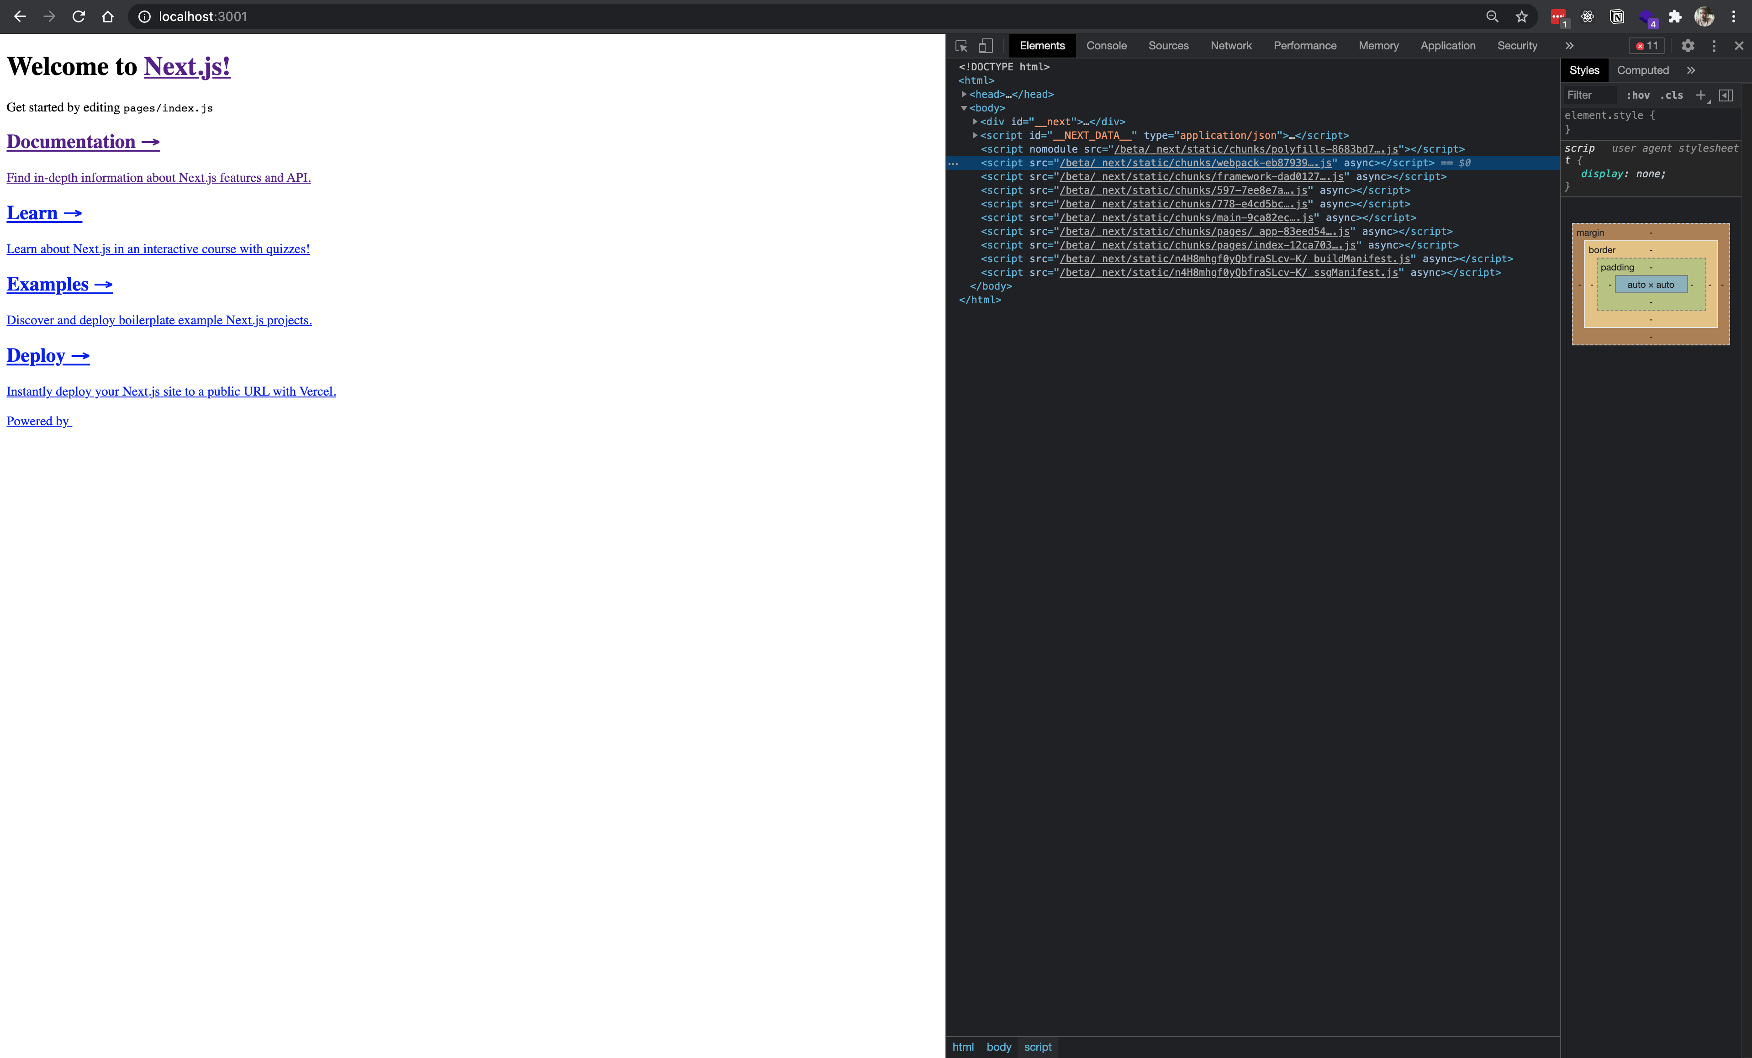The height and width of the screenshot is (1058, 1752).
Task: Open DevTools settings gear
Action: tap(1687, 46)
